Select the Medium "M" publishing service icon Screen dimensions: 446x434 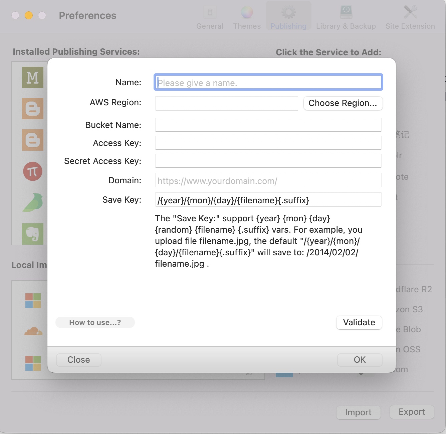33,77
